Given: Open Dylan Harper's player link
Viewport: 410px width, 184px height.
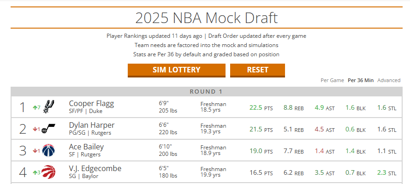Looking at the screenshot, I should click(x=91, y=125).
